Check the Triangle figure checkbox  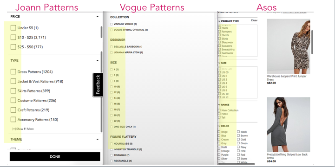coord(112,155)
